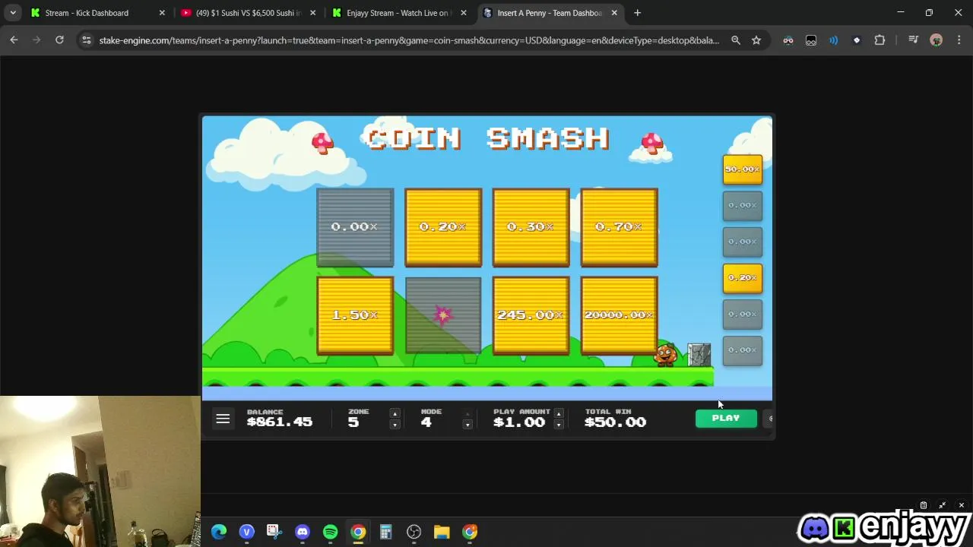Click the grey tile with pink star

coord(443,315)
